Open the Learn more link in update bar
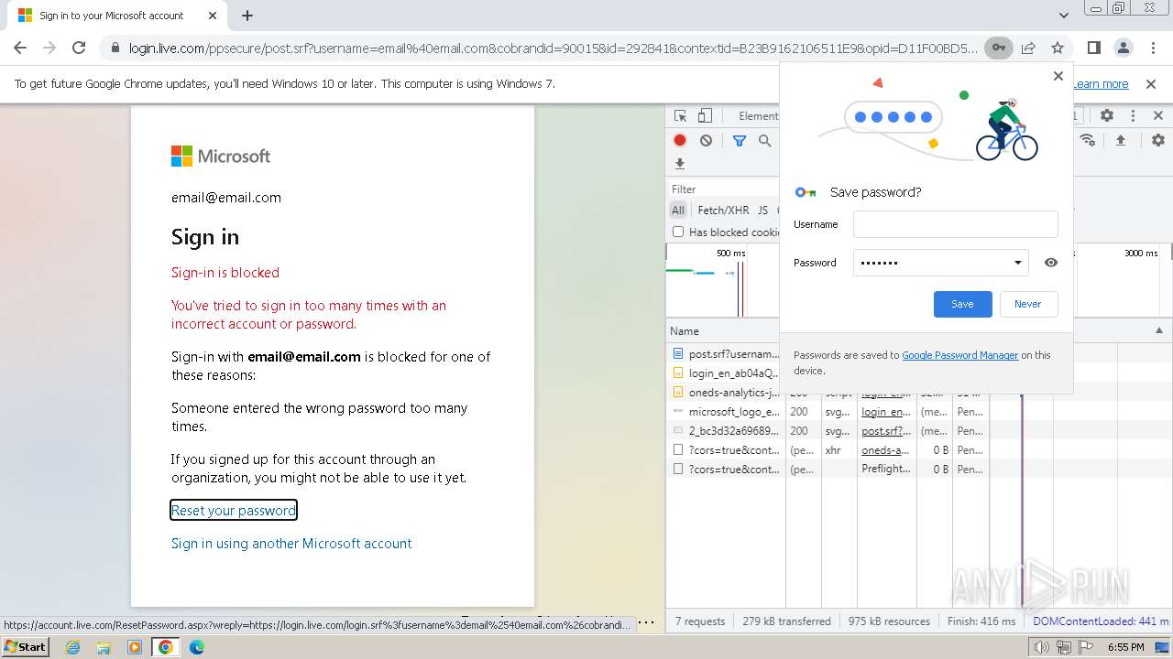The width and height of the screenshot is (1173, 659). tap(1101, 83)
